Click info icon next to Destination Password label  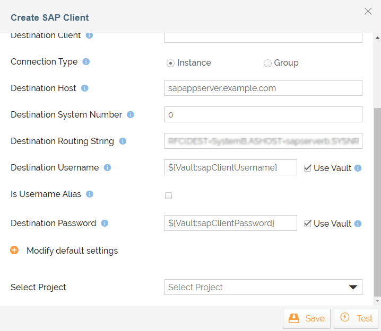105,223
